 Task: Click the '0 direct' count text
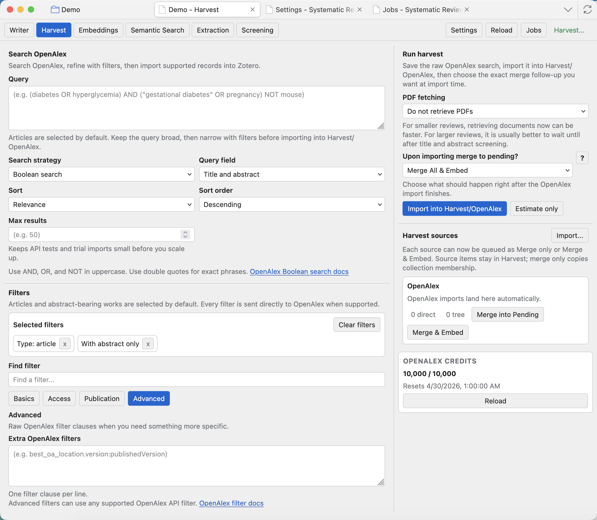(x=423, y=315)
